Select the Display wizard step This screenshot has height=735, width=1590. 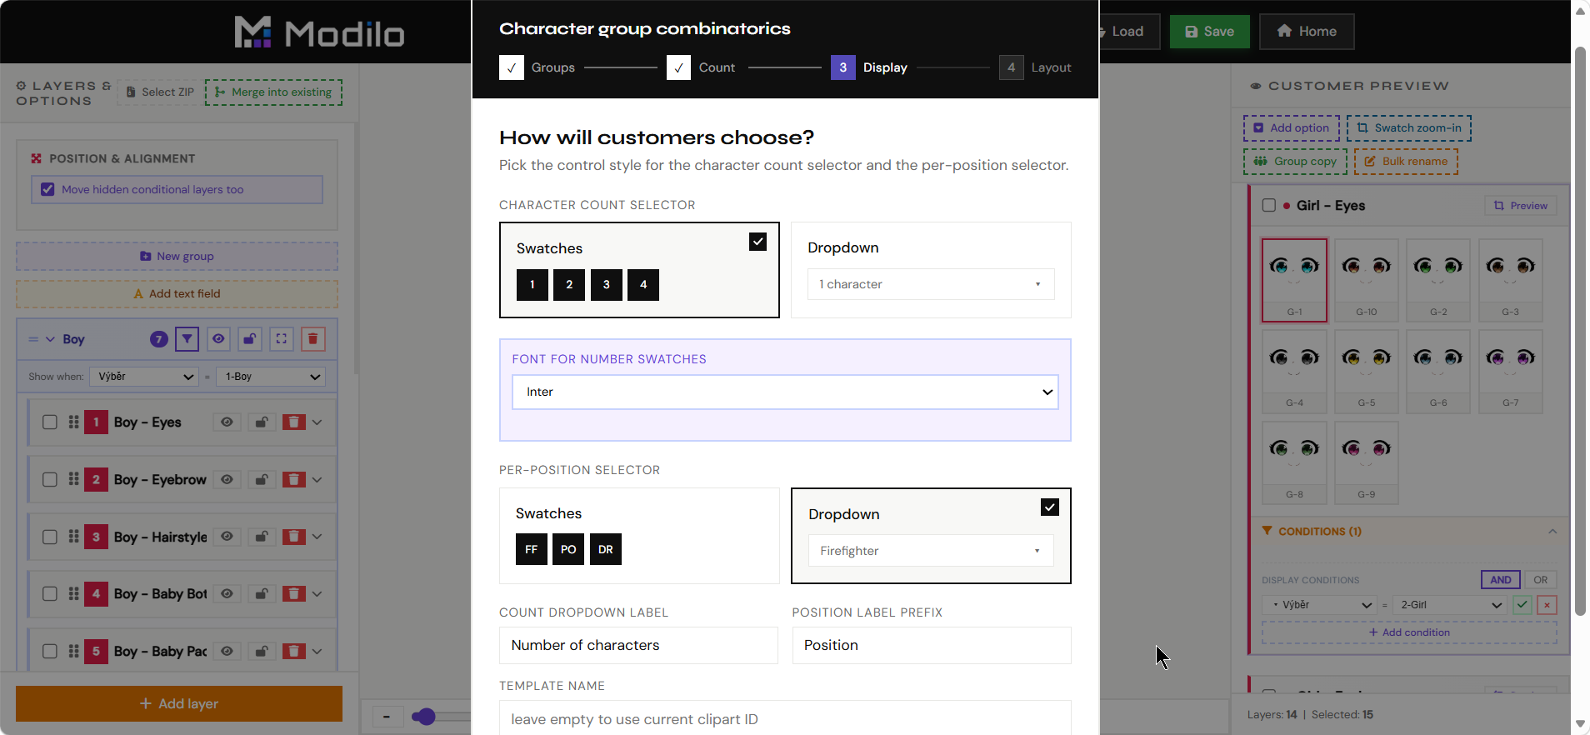click(869, 67)
